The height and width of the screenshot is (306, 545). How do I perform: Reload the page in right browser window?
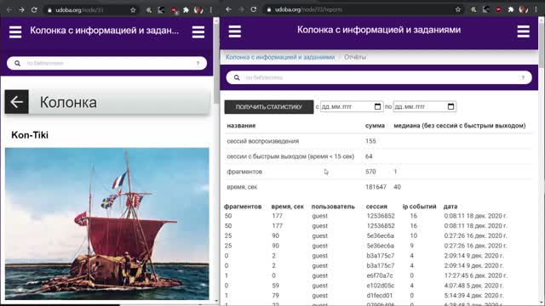pos(254,9)
